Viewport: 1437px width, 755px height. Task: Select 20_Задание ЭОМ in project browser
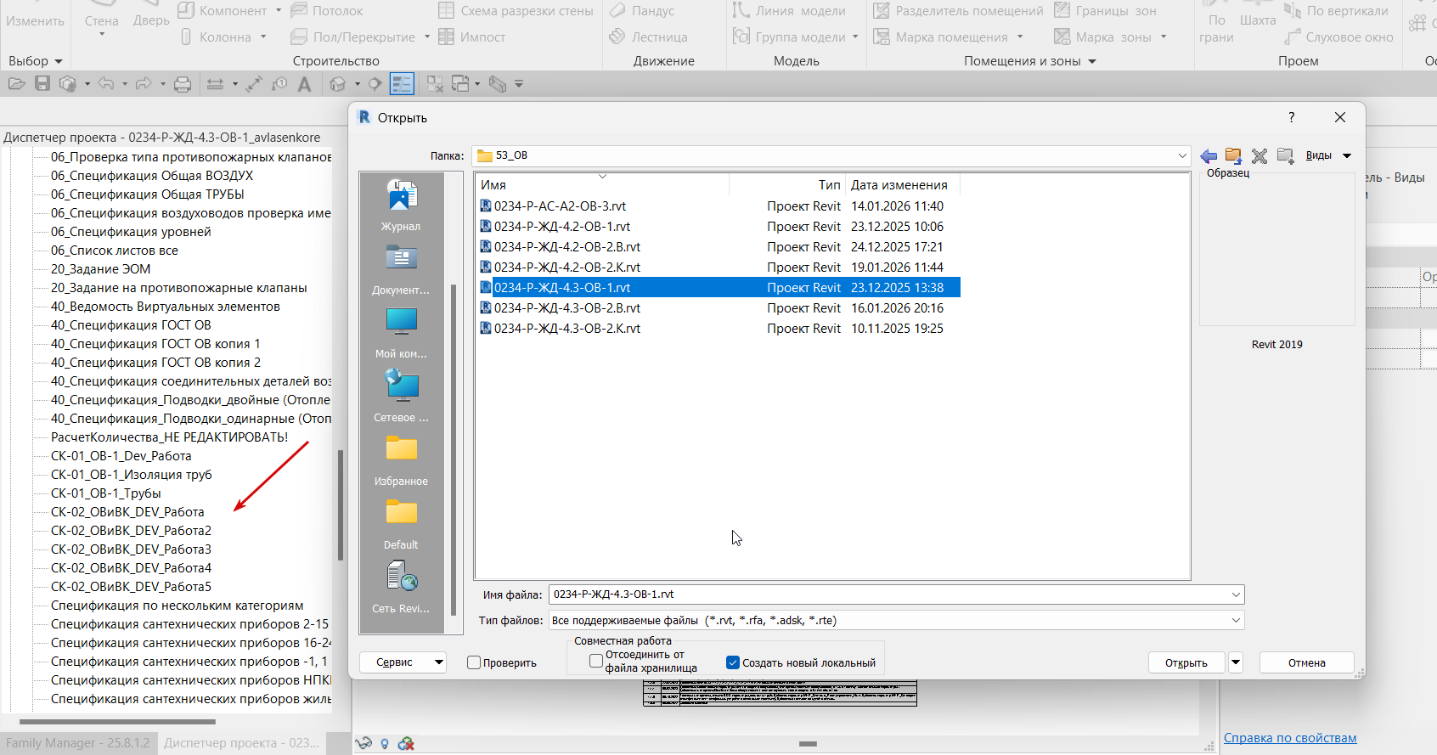pos(100,269)
